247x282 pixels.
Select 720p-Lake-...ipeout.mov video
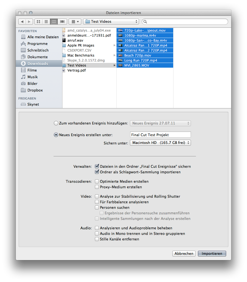[x=145, y=31]
